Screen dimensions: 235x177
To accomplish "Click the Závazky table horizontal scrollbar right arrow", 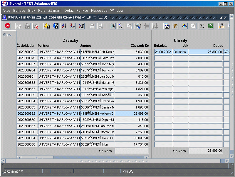I will tap(147, 157).
